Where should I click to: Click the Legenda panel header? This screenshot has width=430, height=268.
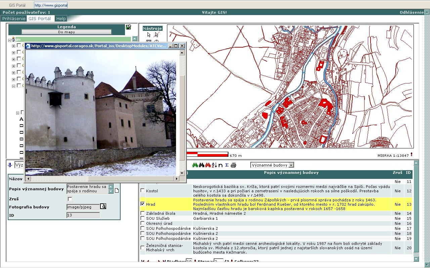[67, 27]
